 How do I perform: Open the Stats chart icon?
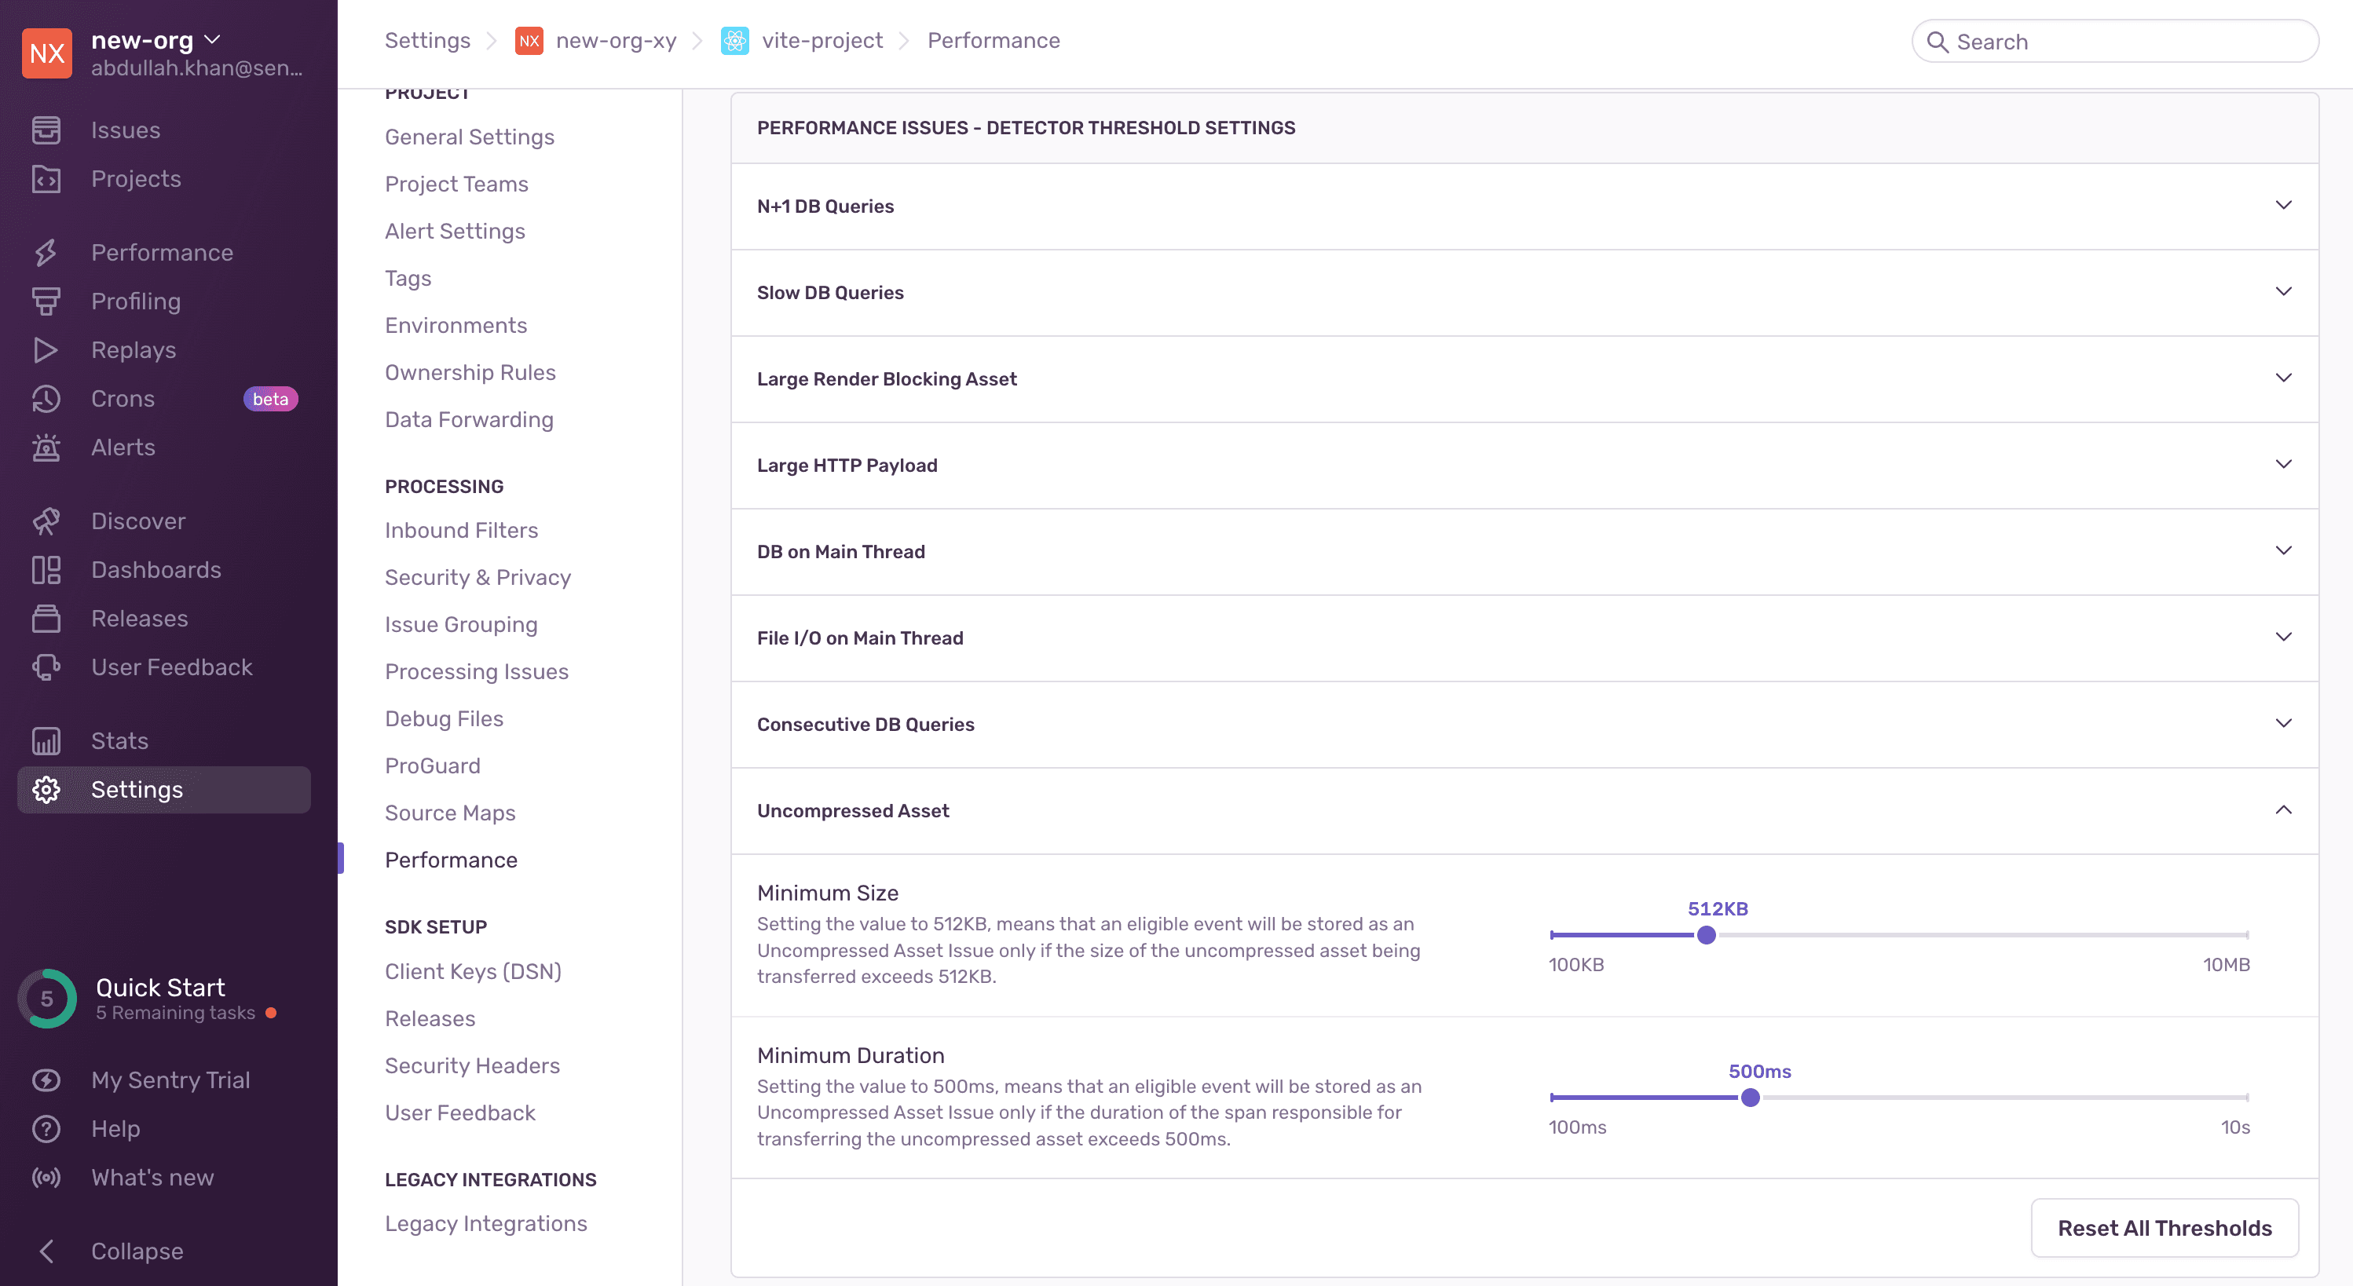pos(46,740)
